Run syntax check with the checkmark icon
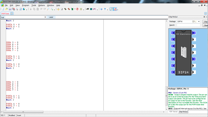This screenshot has width=208, height=117. pyautogui.click(x=62, y=9)
